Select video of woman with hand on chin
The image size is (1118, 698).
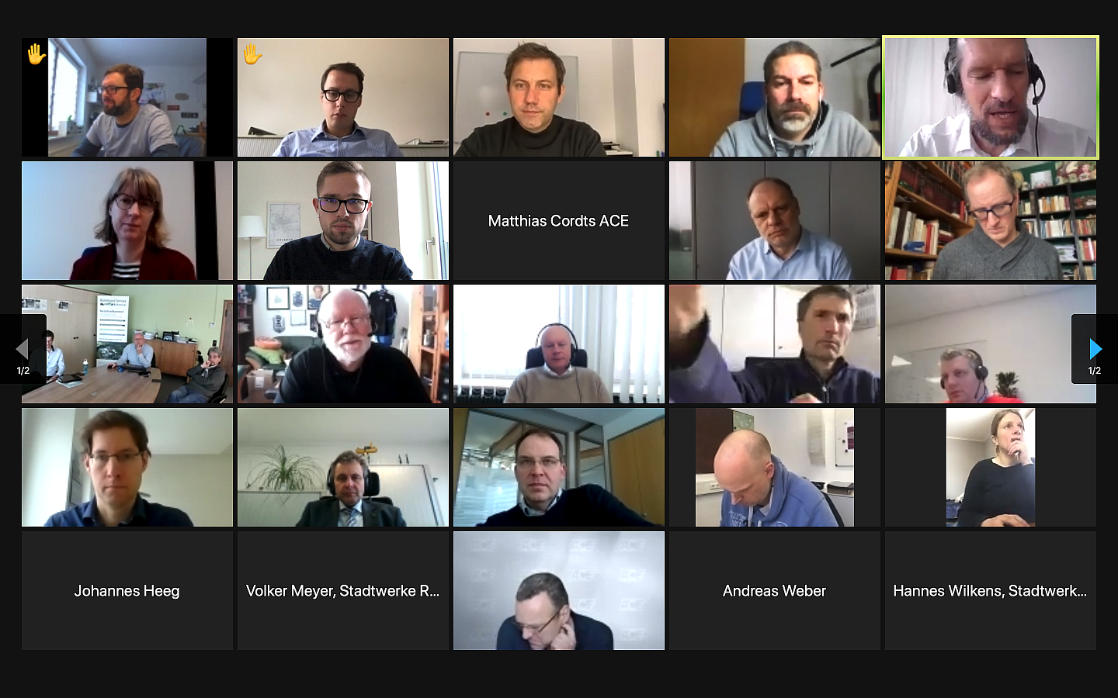pos(991,468)
